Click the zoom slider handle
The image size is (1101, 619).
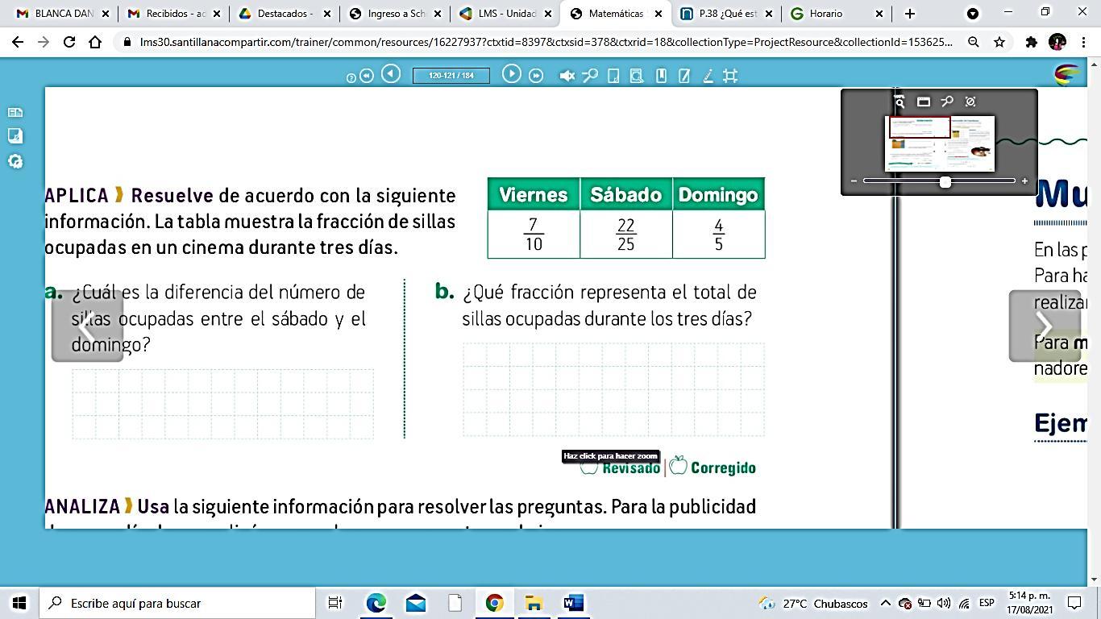945,181
